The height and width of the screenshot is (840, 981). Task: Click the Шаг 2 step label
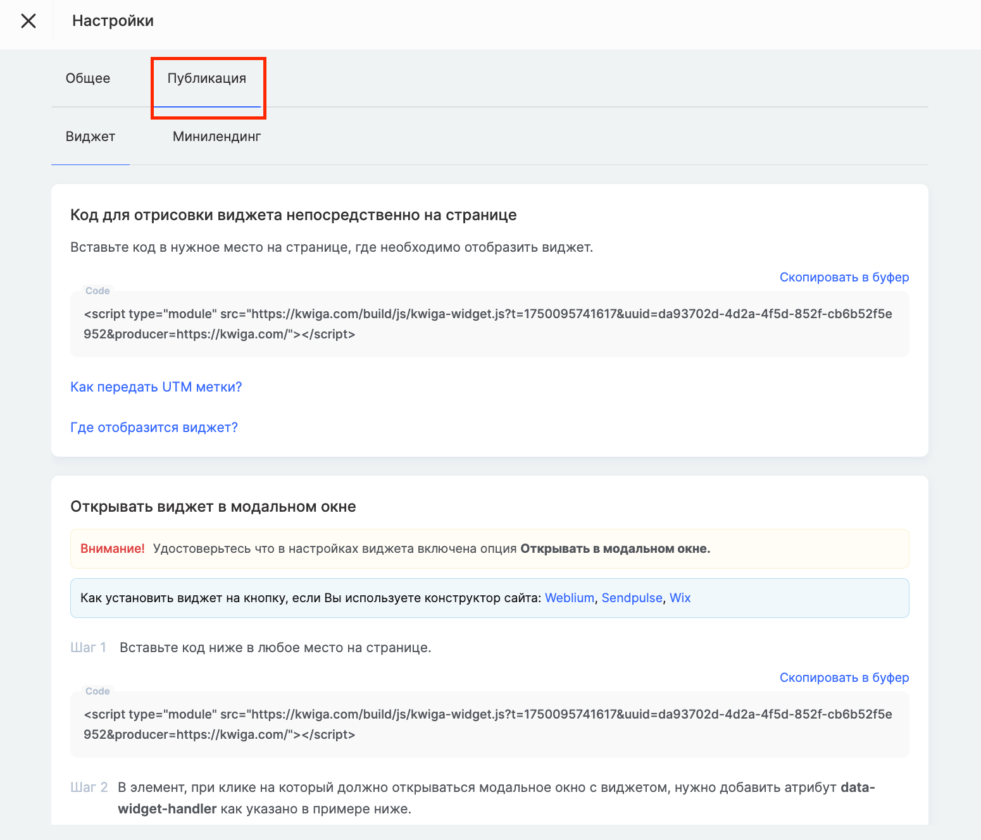(x=89, y=787)
